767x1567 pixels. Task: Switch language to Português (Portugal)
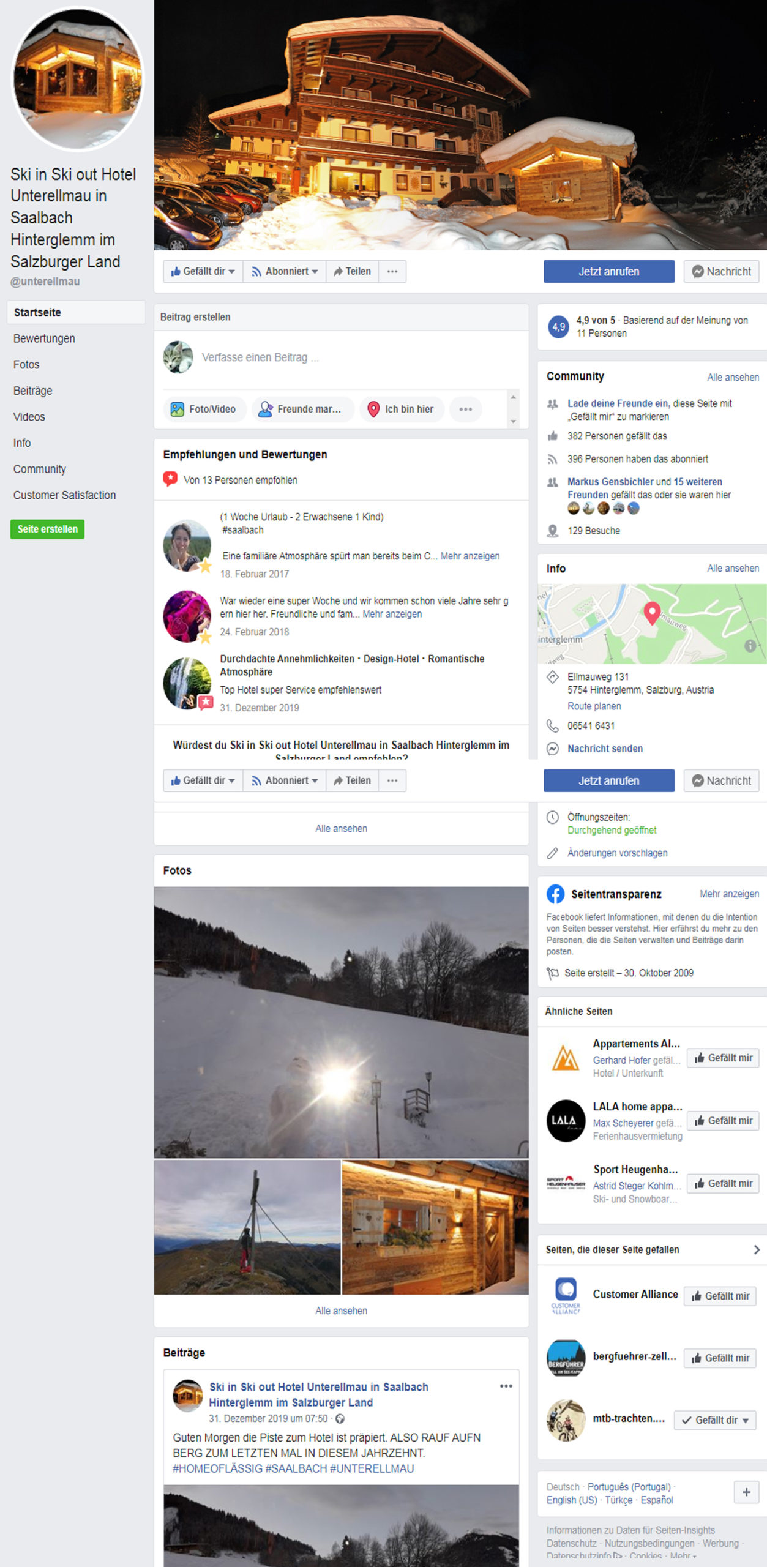pyautogui.click(x=629, y=1487)
